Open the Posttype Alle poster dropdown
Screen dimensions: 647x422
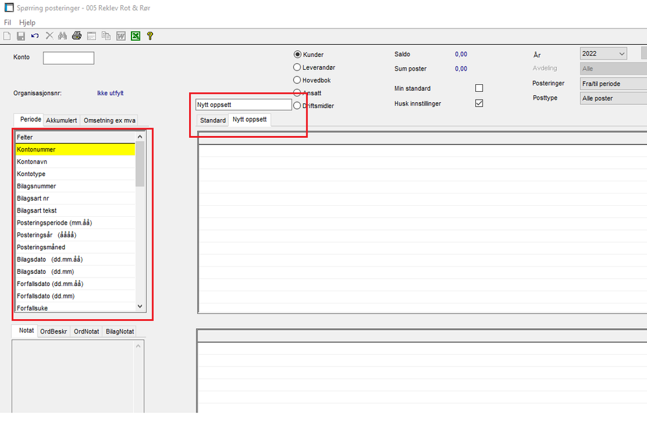[613, 98]
